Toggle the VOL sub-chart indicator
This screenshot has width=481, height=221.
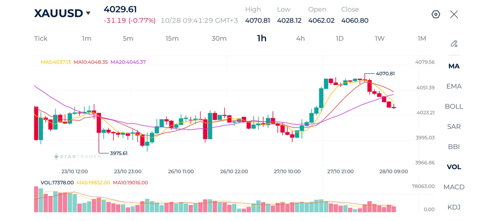tap(454, 167)
